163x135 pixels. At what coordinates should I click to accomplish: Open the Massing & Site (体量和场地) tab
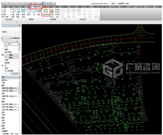coord(37,7)
